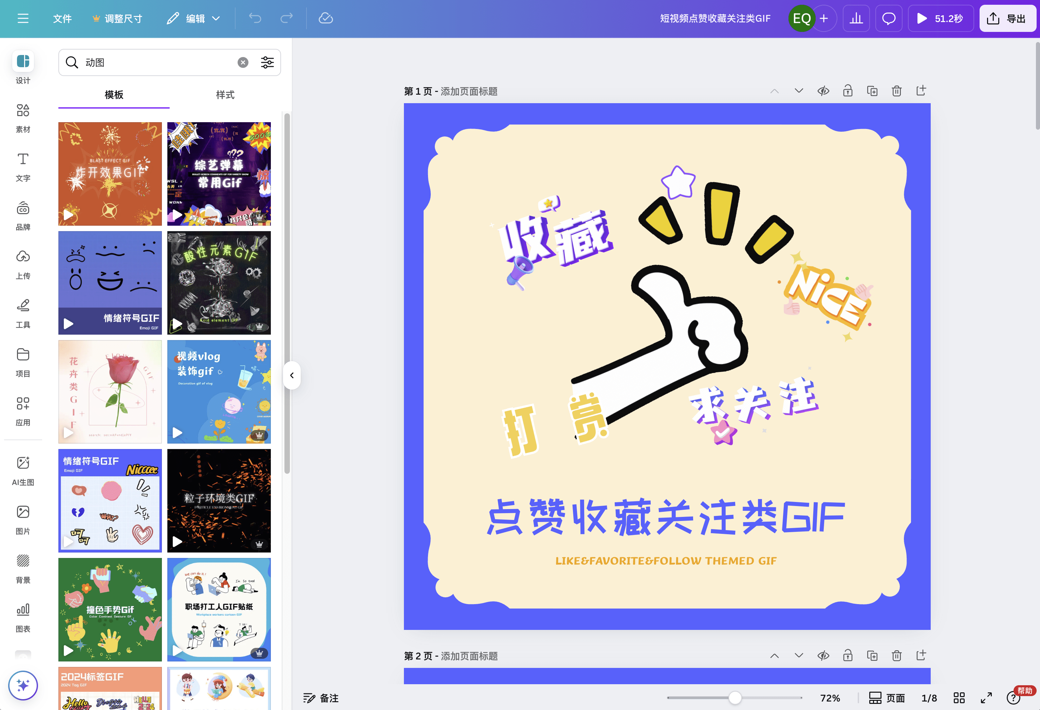Viewport: 1040px width, 710px height.
Task: Open the 项目 projects panel
Action: pos(23,362)
